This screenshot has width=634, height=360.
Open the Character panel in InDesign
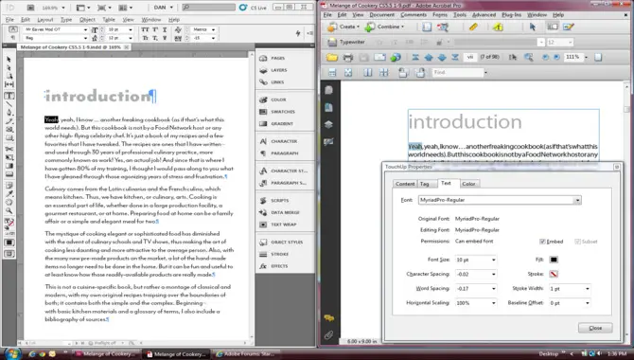pyautogui.click(x=285, y=141)
